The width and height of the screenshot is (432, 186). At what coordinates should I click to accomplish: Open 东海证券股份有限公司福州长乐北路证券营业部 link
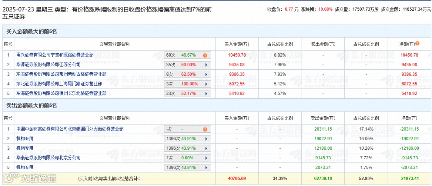[61, 93]
